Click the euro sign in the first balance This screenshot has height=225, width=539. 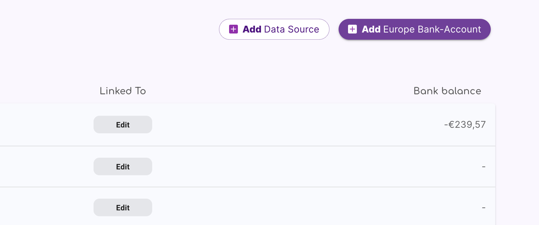(451, 125)
